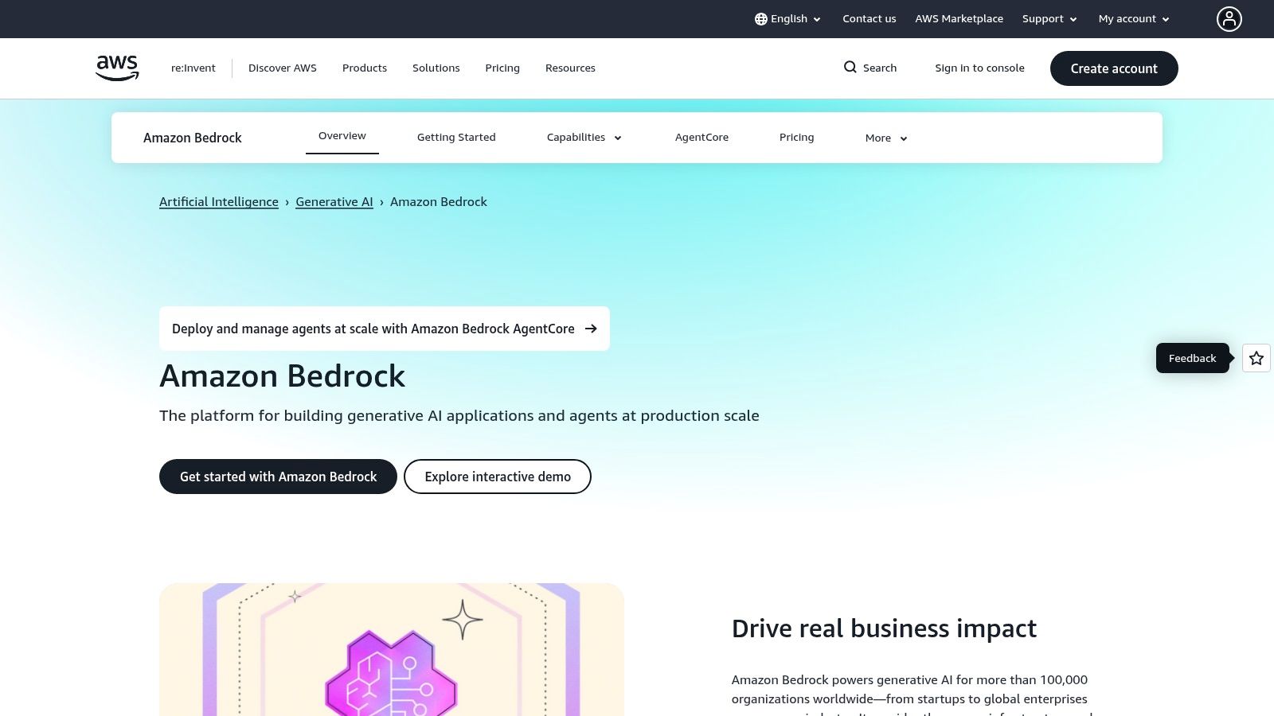Switch to the Getting Started tab

tap(456, 137)
